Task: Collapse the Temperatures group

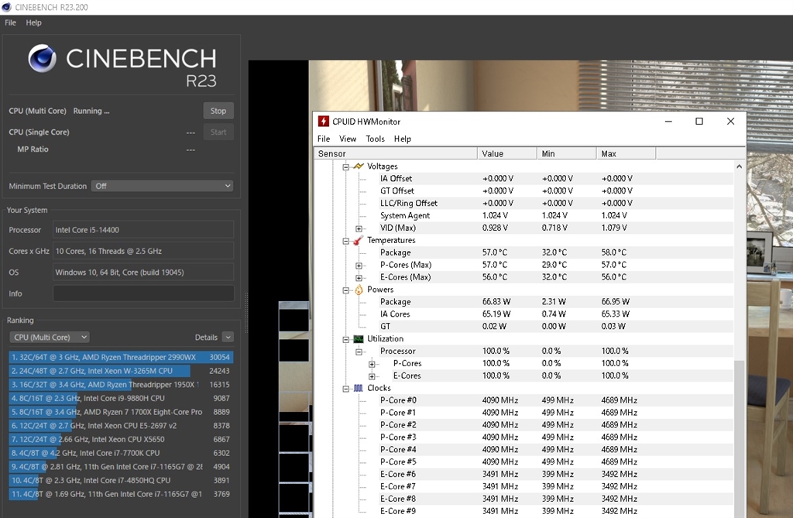Action: coord(345,241)
